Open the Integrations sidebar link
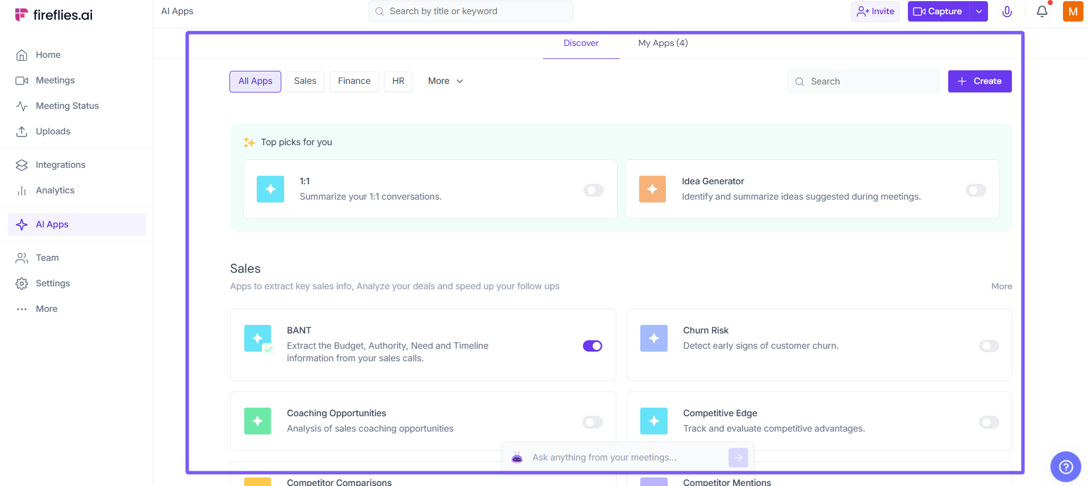This screenshot has height=486, width=1088. coord(60,165)
